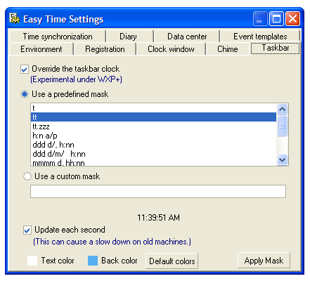Pick the 'h:n a/p' mask entry

click(153, 136)
